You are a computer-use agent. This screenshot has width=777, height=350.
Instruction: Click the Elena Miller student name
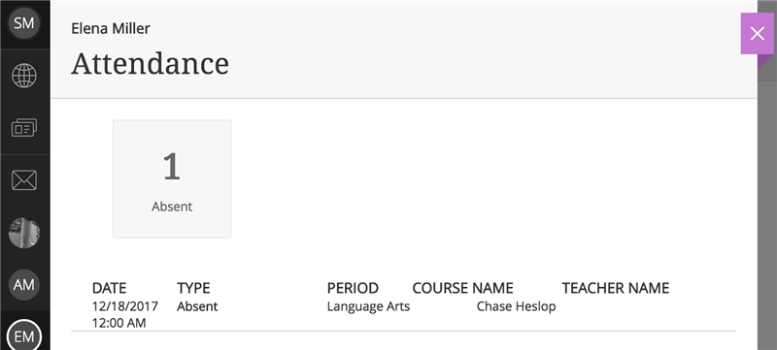pos(111,28)
